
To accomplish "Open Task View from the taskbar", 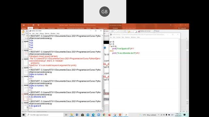I will (66, 115).
